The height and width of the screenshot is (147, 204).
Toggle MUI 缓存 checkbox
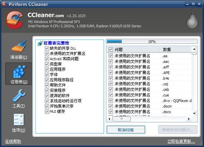[x=47, y=112]
